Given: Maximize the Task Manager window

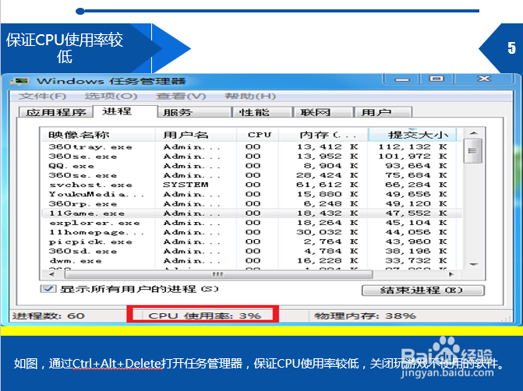Looking at the screenshot, I should click(x=436, y=79).
